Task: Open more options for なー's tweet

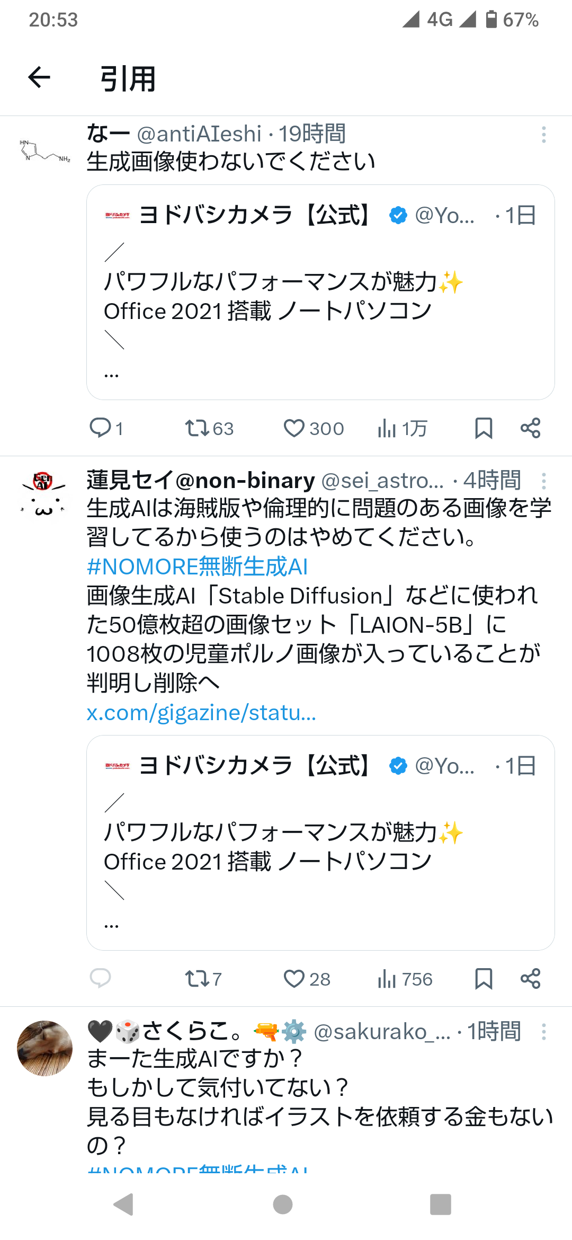Action: click(x=543, y=135)
